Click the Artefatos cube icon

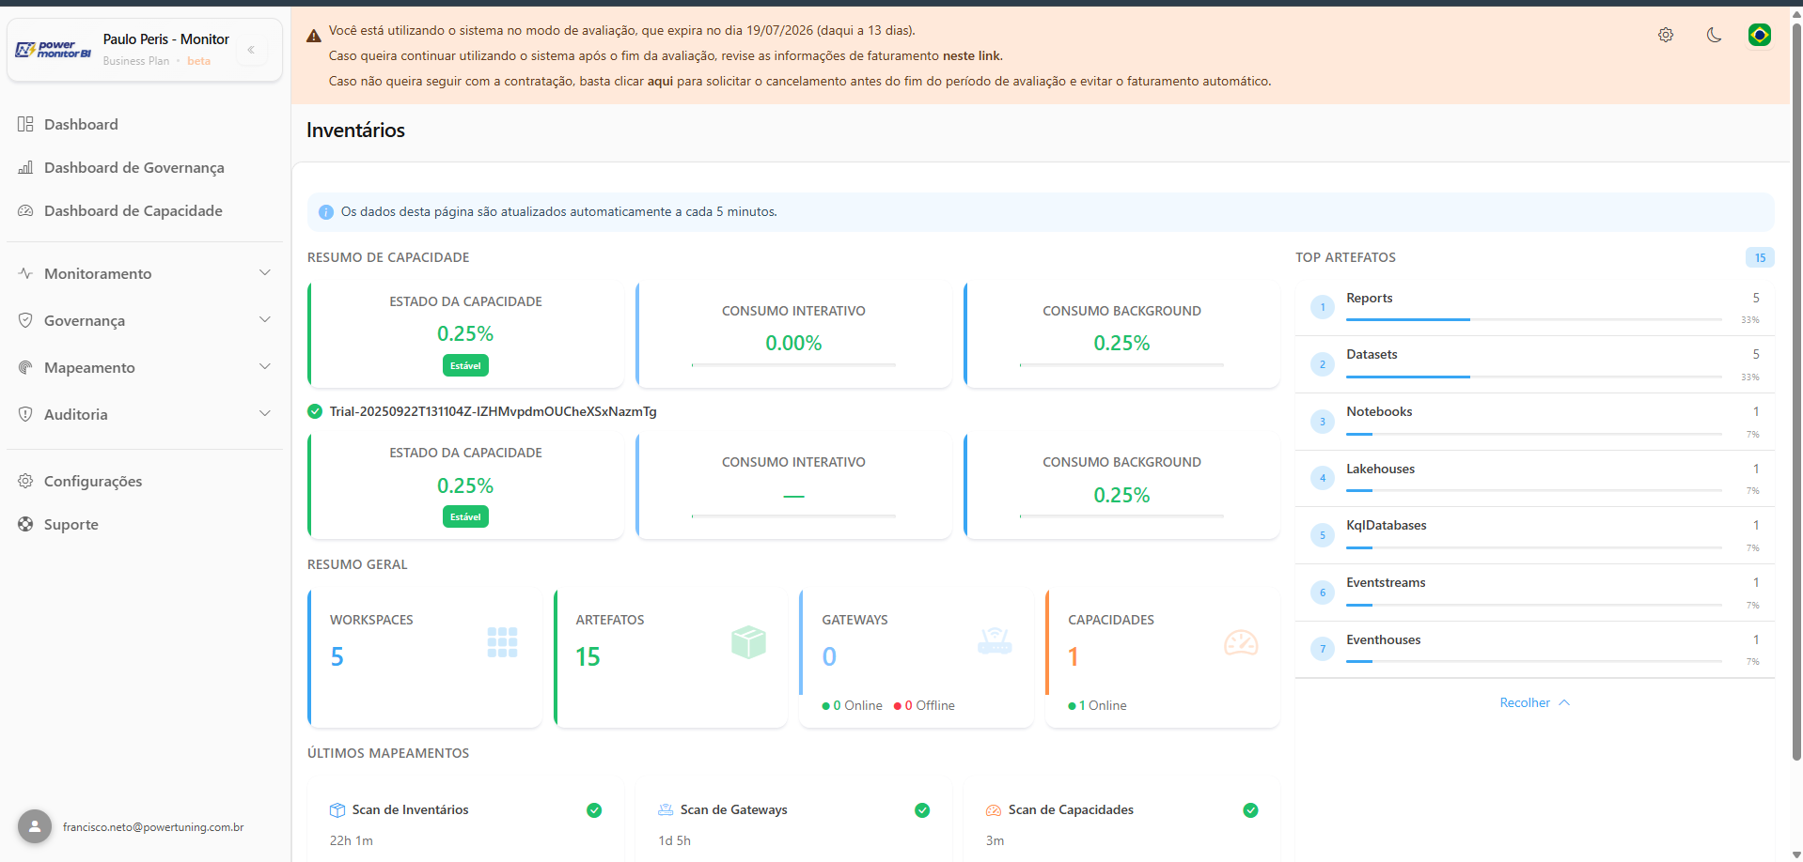pos(748,642)
